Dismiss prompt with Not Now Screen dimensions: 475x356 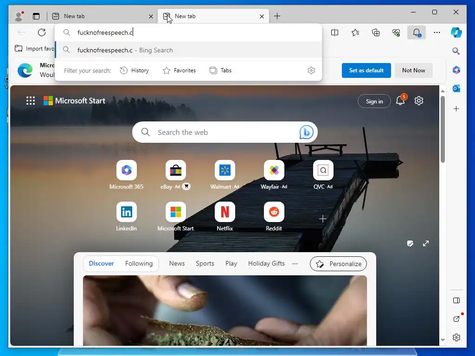(413, 70)
